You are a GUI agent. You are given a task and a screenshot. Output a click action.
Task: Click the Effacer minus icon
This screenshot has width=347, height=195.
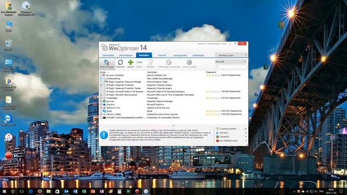coord(140,63)
